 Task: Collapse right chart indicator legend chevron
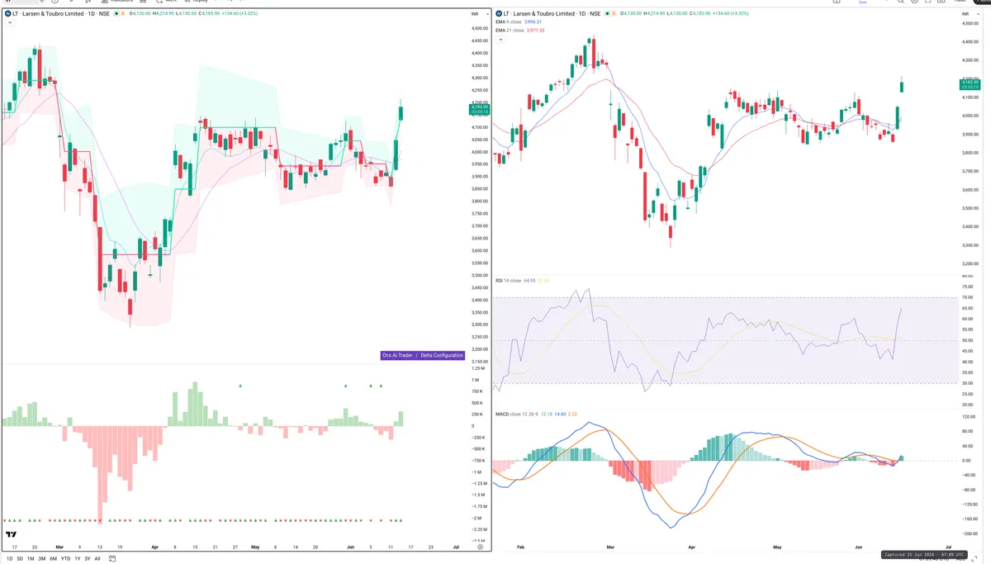[499, 39]
